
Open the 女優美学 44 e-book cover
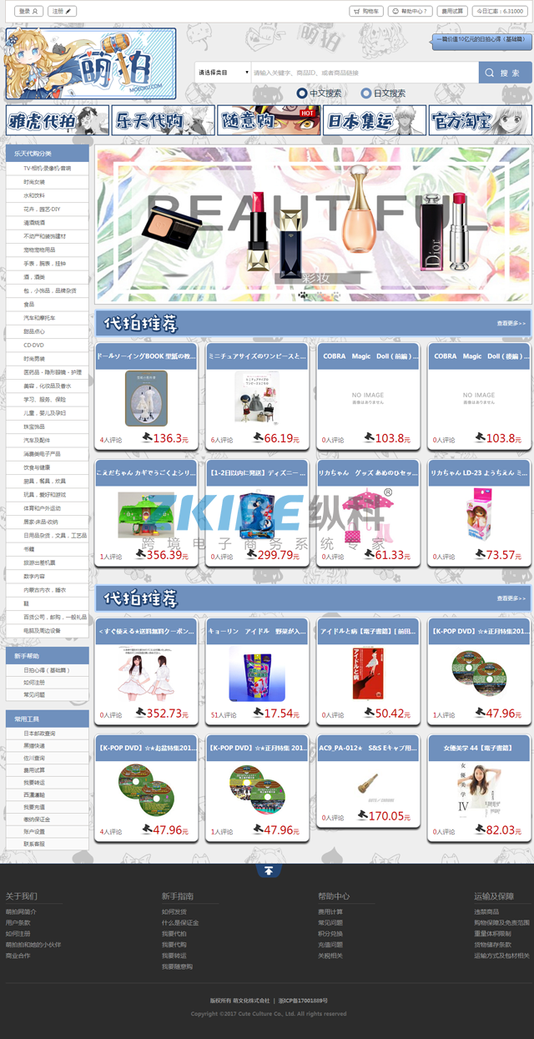pyautogui.click(x=479, y=789)
